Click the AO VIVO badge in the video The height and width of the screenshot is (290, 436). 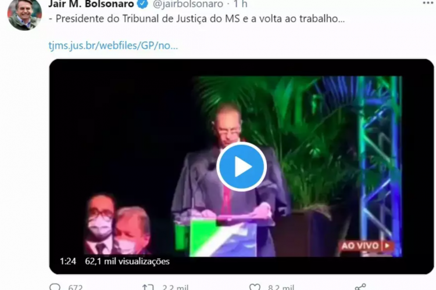point(366,245)
